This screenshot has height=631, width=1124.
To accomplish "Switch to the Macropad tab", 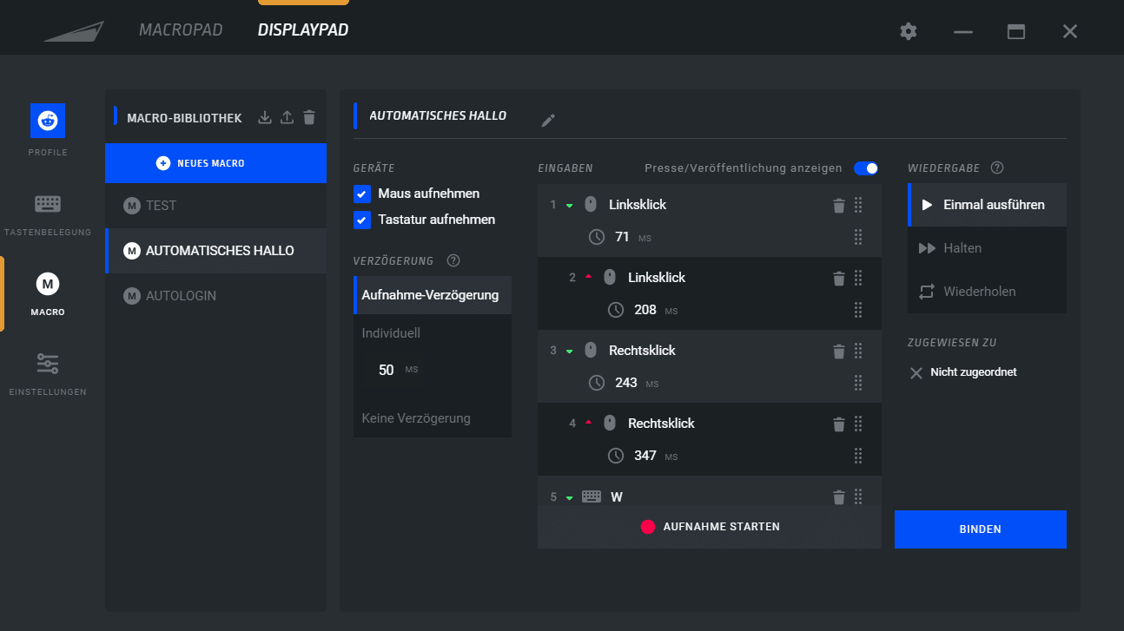I will [x=181, y=30].
